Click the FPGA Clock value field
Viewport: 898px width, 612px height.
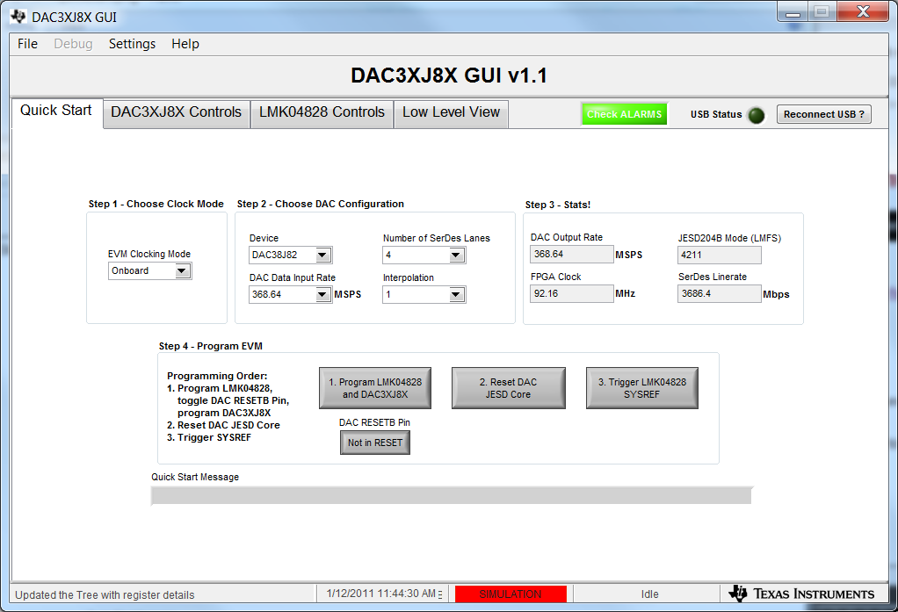point(571,293)
